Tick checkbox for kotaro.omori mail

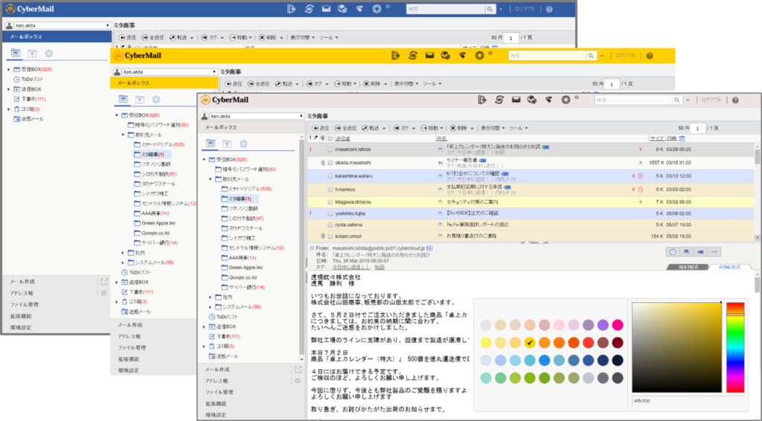click(330, 237)
